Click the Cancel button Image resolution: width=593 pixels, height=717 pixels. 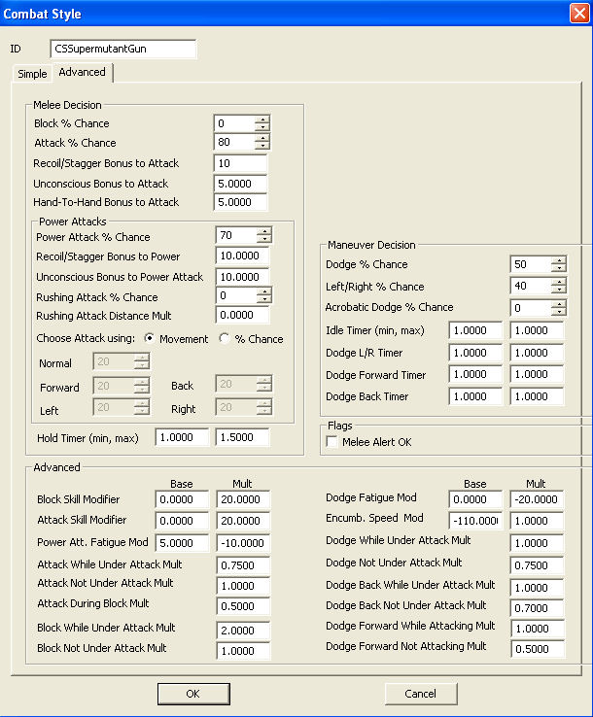[x=421, y=694]
